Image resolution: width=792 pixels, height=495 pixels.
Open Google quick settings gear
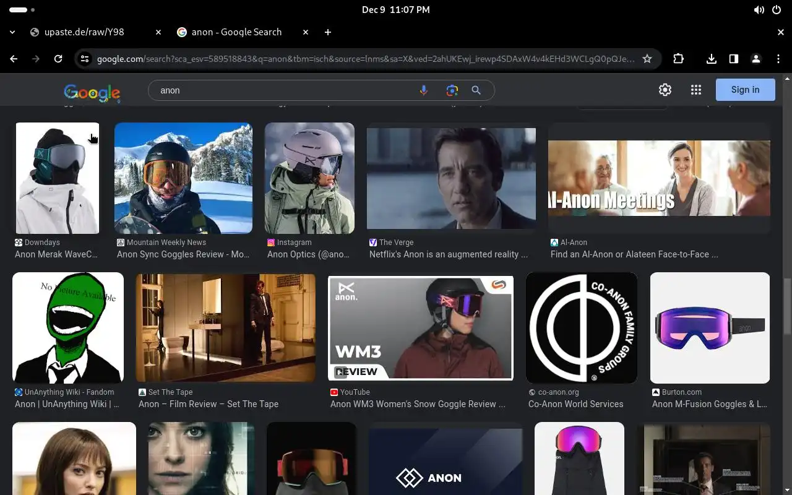[x=665, y=90]
